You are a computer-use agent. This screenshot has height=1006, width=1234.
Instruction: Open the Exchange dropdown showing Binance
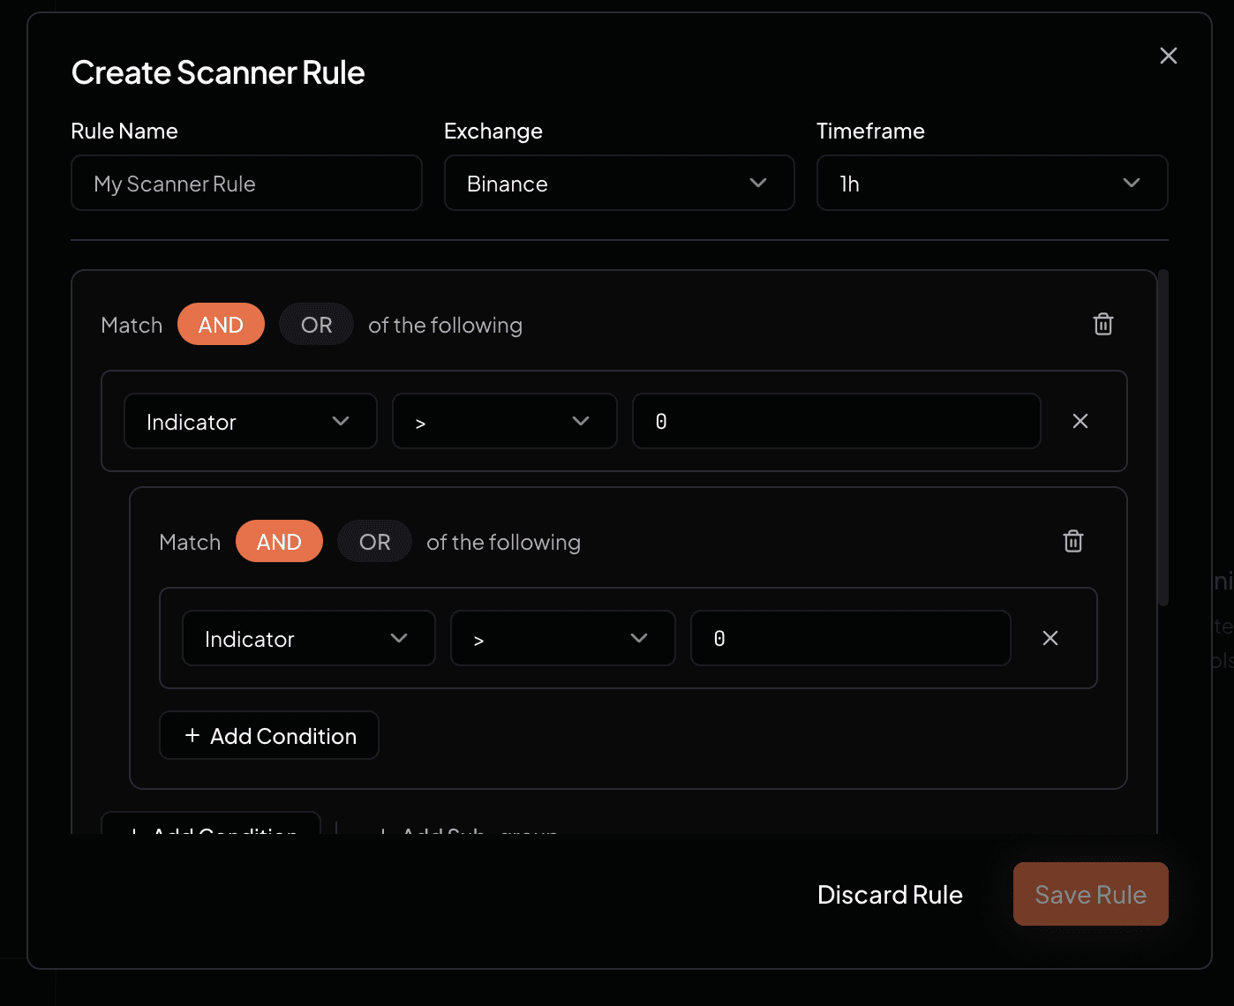point(618,183)
